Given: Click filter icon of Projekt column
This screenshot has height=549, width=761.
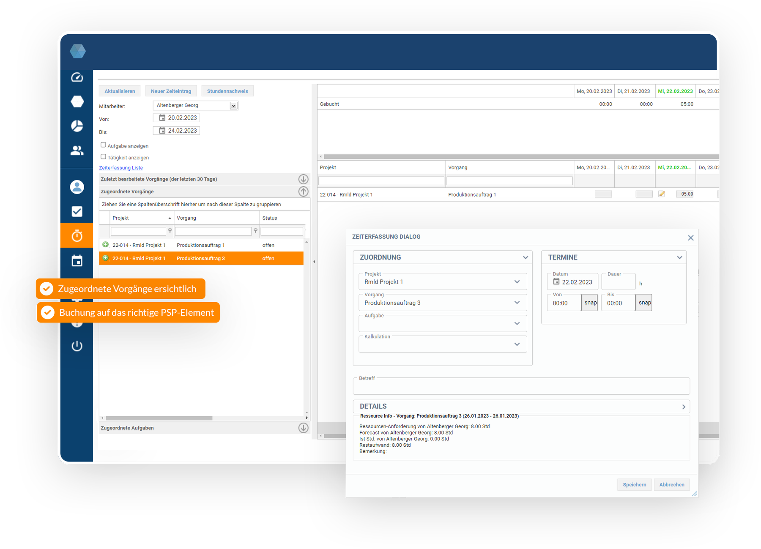Looking at the screenshot, I should (170, 231).
